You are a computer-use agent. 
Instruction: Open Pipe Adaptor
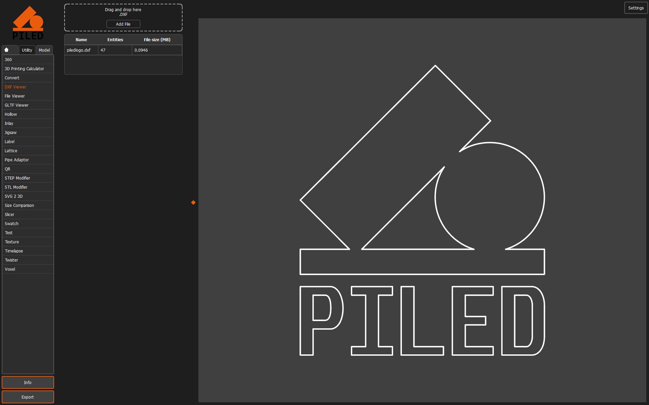28,160
